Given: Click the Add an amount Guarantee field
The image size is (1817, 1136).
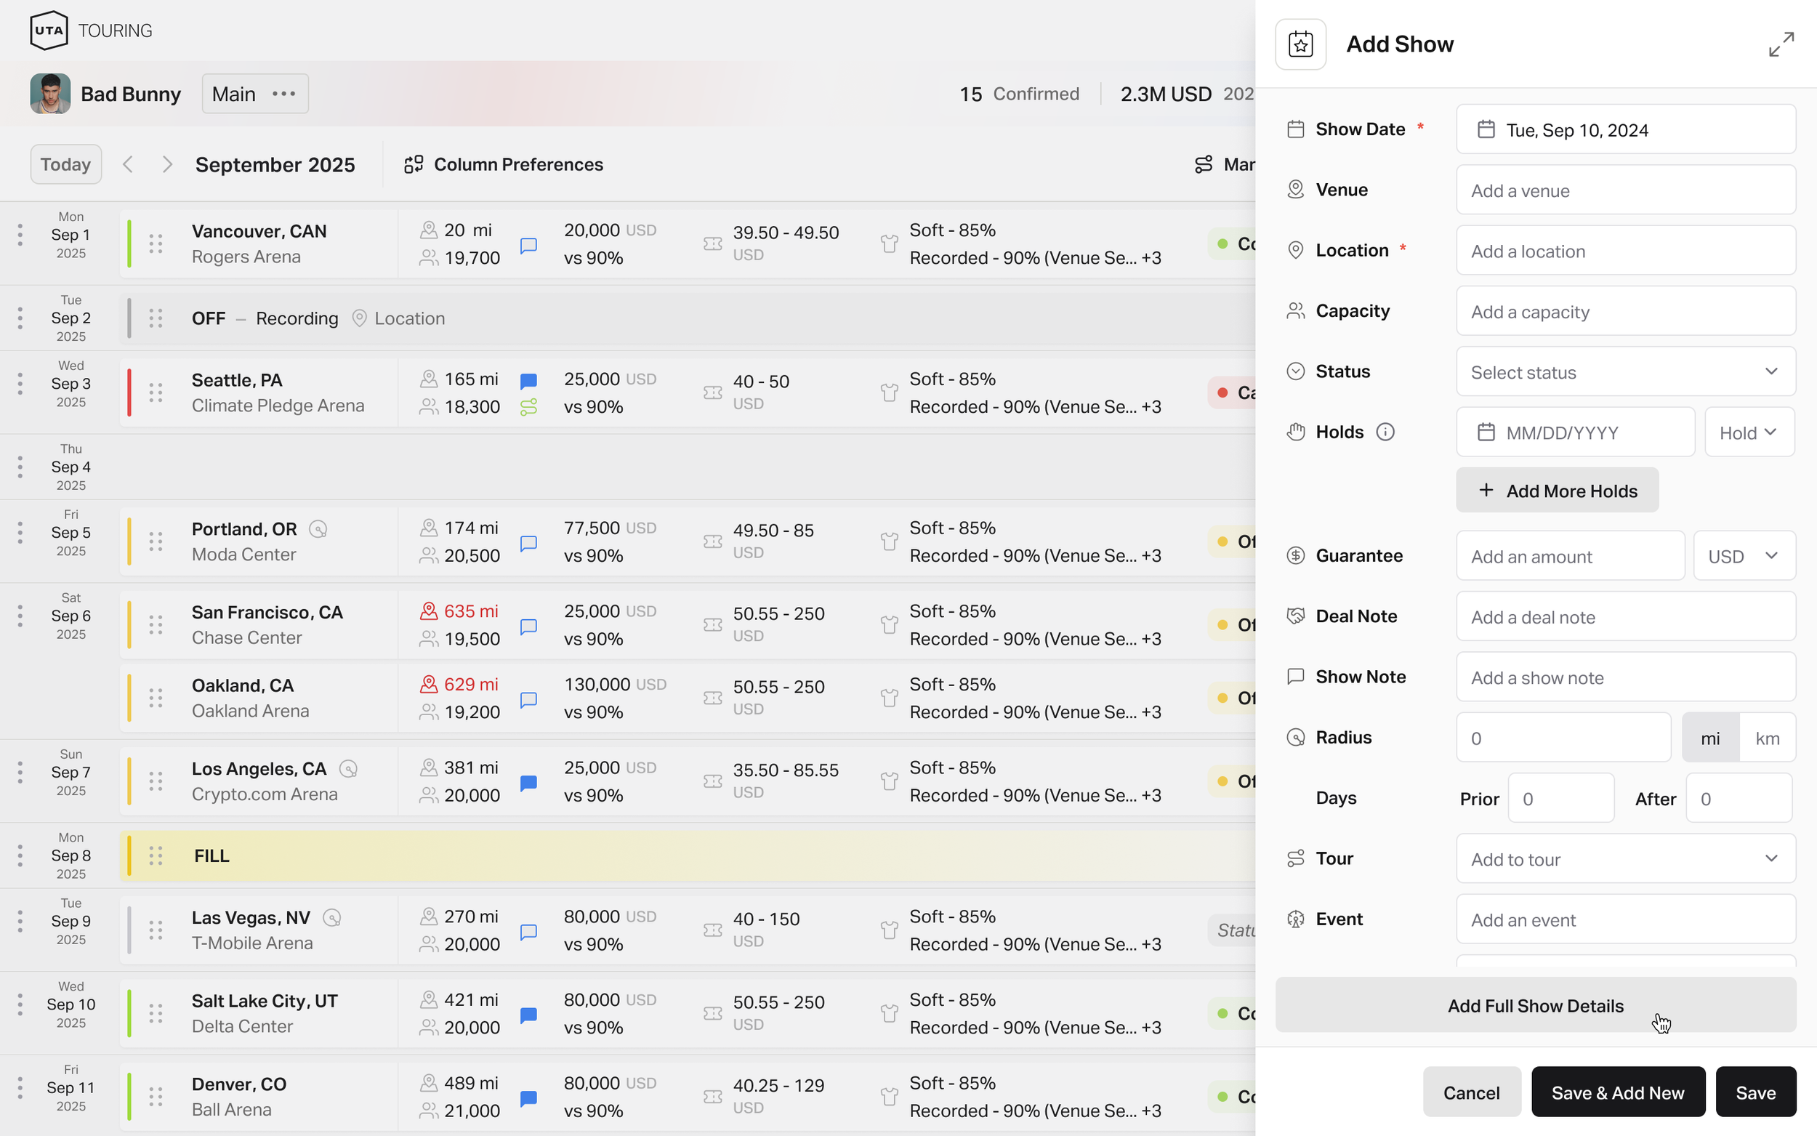Looking at the screenshot, I should 1570,555.
